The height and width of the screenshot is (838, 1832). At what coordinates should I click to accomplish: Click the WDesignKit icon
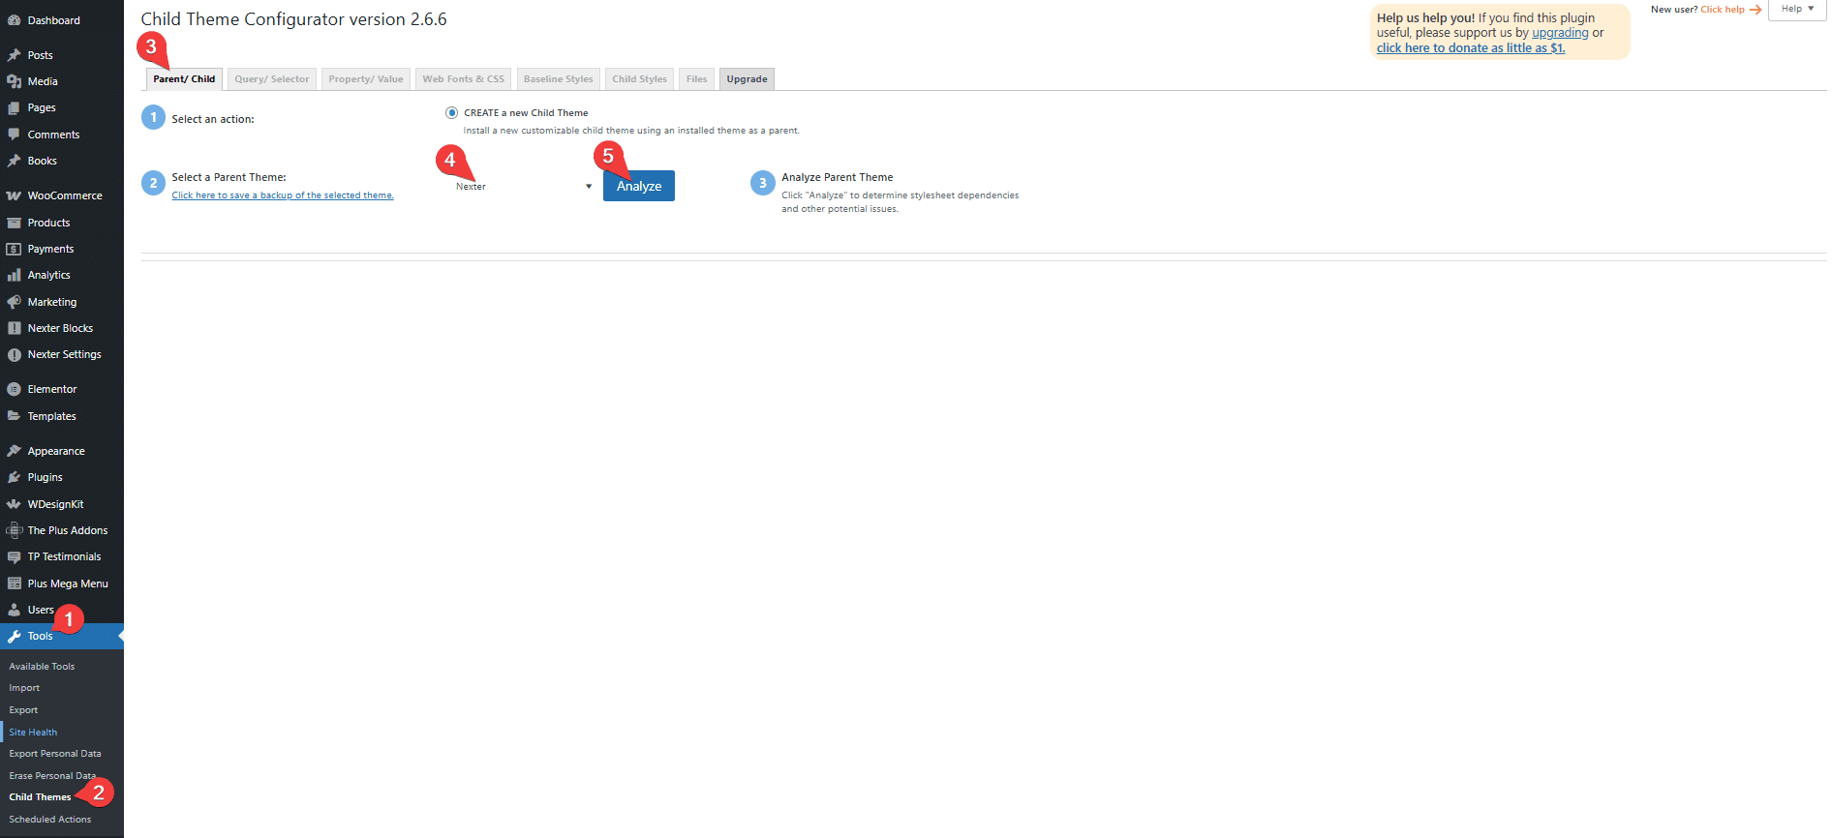pyautogui.click(x=14, y=504)
